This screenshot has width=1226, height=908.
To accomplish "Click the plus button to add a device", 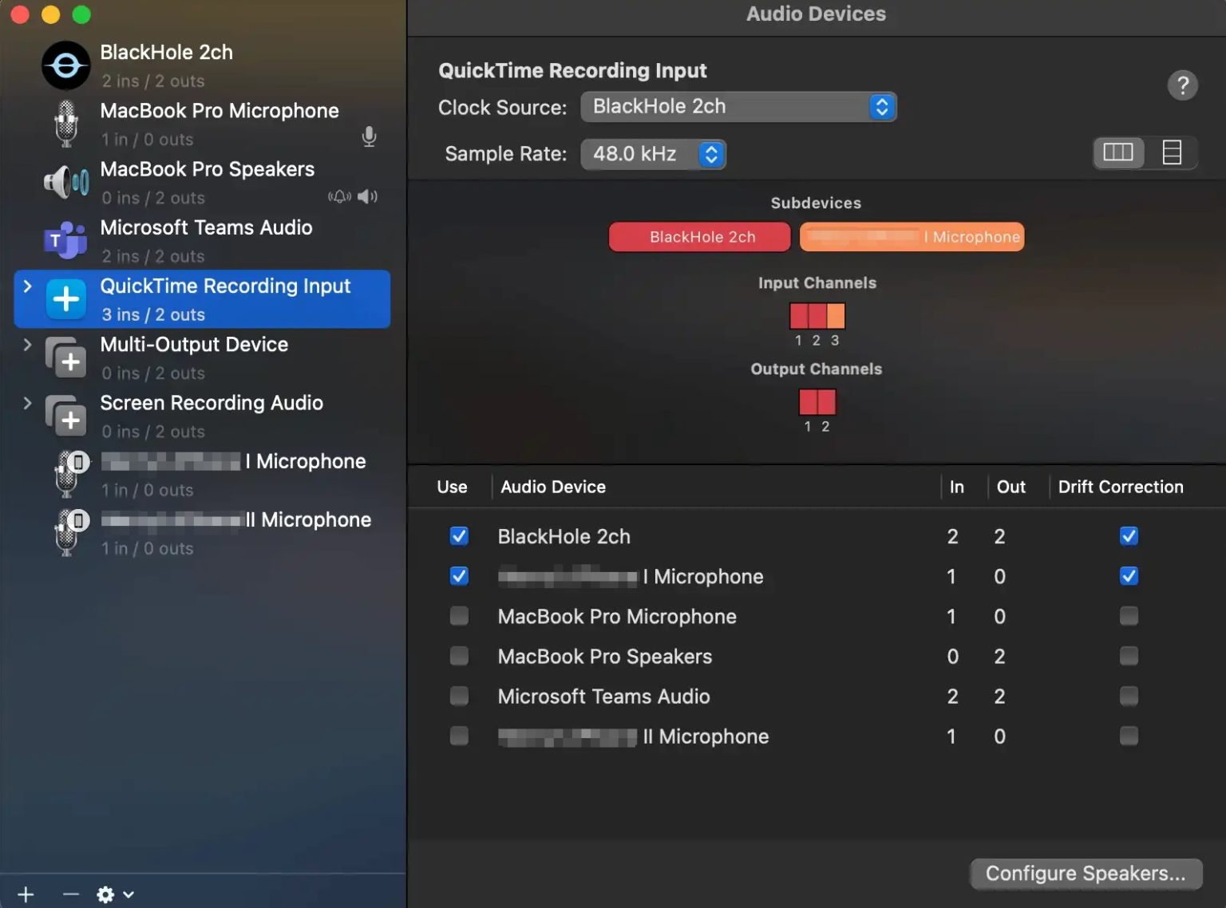I will pos(26,894).
